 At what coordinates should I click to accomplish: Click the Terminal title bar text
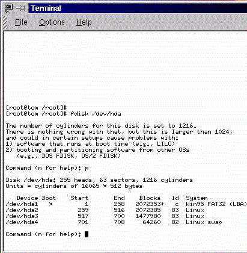[46, 8]
